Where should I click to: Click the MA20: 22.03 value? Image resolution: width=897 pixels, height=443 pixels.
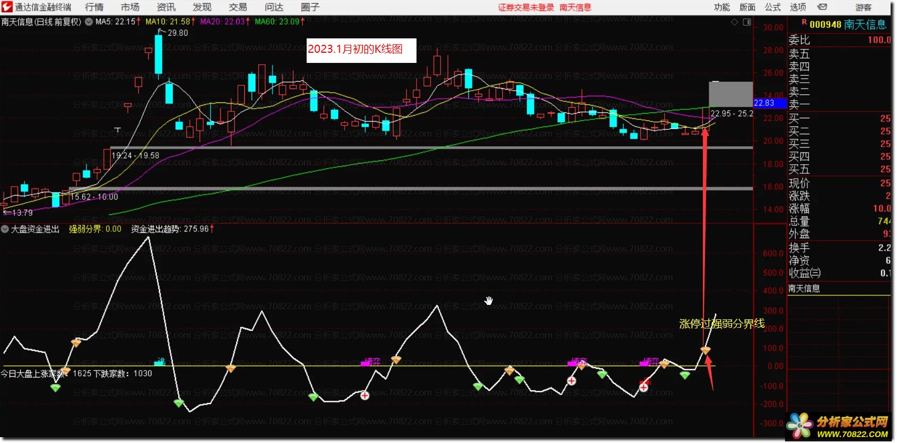[225, 22]
